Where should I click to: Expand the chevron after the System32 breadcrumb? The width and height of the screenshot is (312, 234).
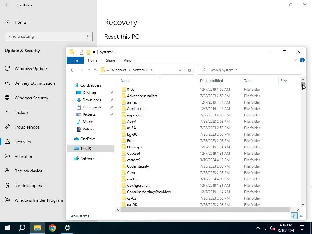[x=152, y=70]
